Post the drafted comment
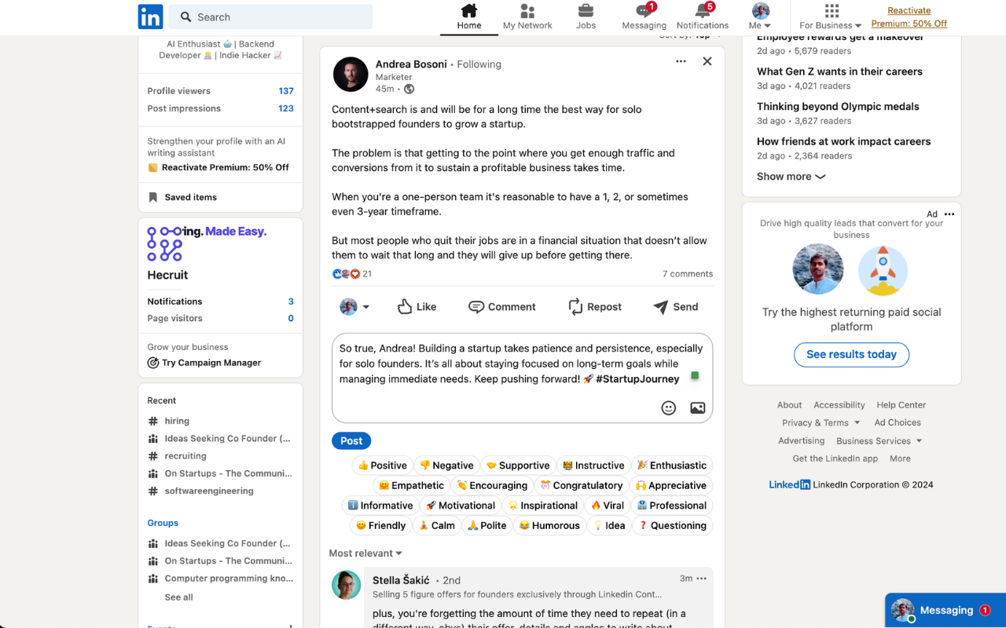This screenshot has width=1006, height=628. point(351,441)
